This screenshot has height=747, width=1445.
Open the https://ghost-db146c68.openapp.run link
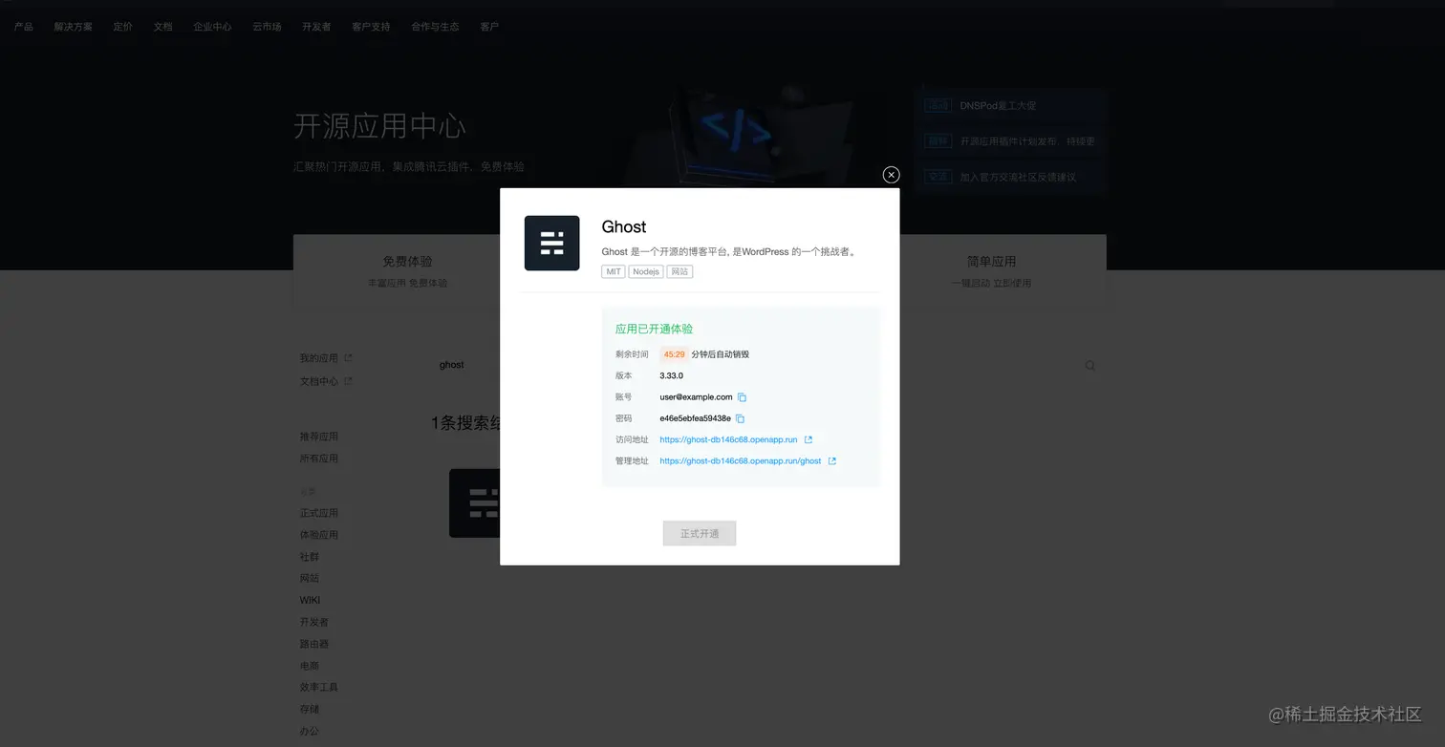click(728, 439)
